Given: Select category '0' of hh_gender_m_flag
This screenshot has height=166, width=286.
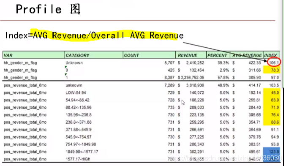Looking at the screenshot, I should 67,70.
